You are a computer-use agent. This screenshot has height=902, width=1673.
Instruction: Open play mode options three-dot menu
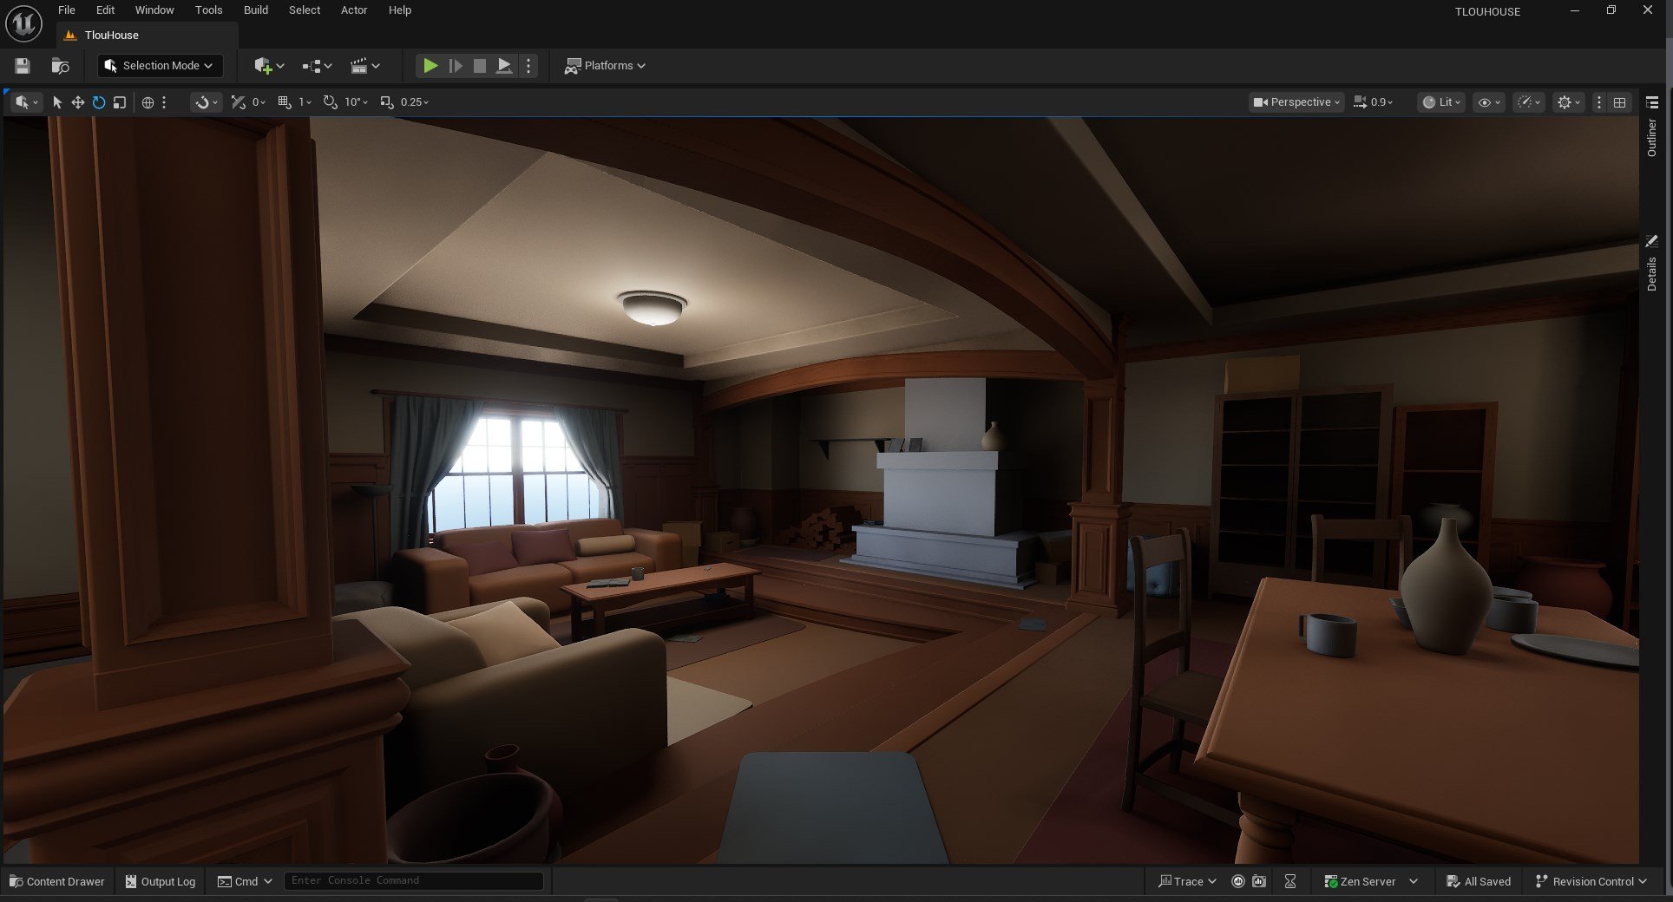[x=528, y=66]
